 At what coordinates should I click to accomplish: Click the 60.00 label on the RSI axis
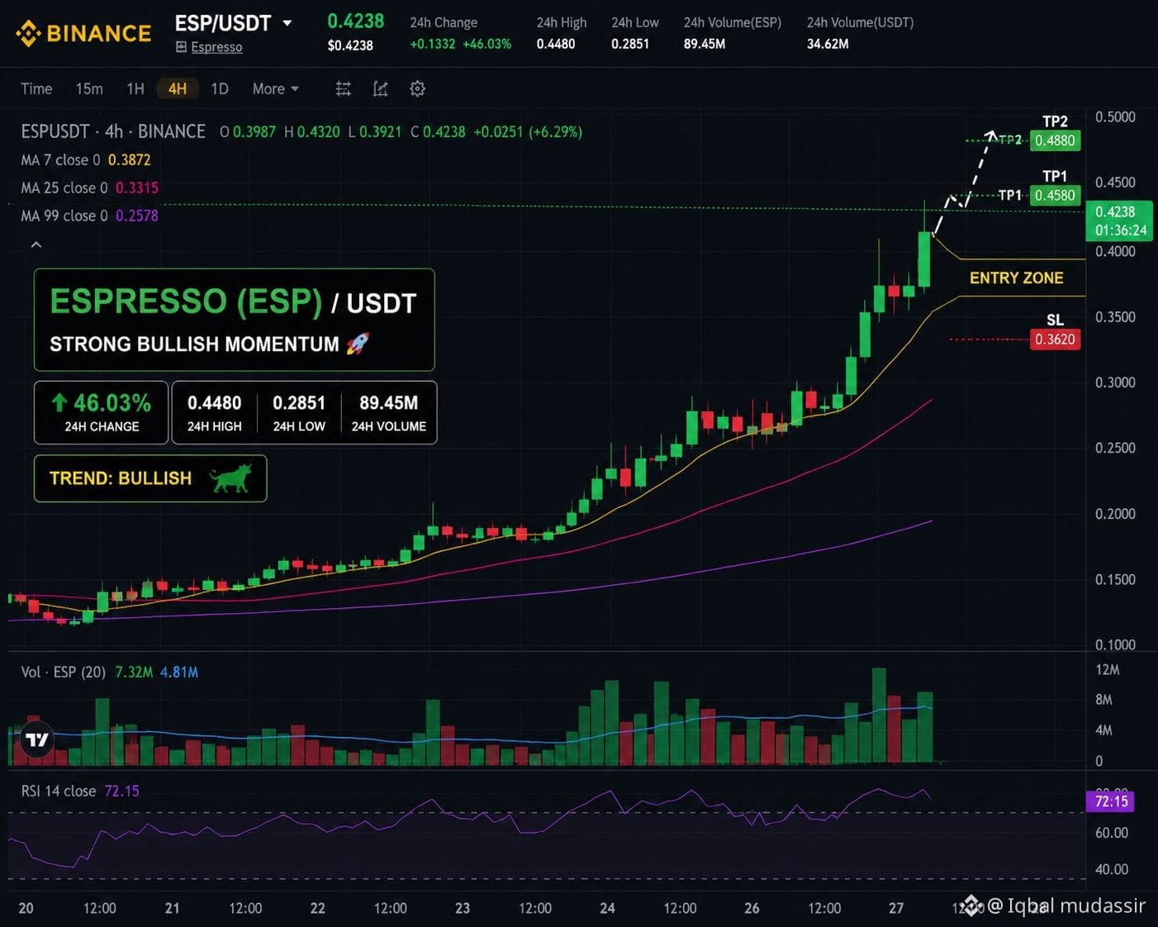click(1112, 833)
